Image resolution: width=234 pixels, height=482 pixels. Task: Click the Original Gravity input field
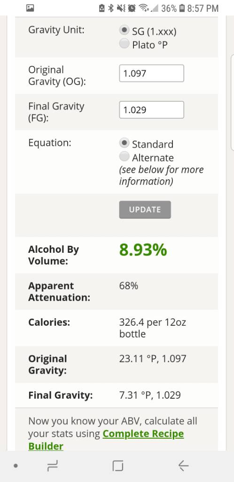(x=151, y=73)
